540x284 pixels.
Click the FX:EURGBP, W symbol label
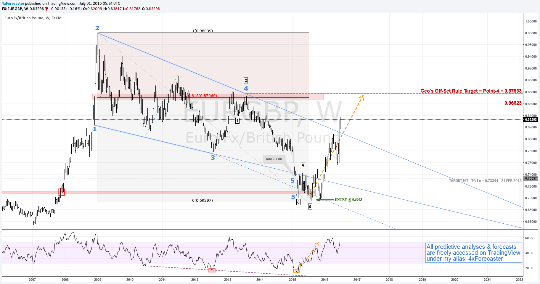click(x=15, y=9)
